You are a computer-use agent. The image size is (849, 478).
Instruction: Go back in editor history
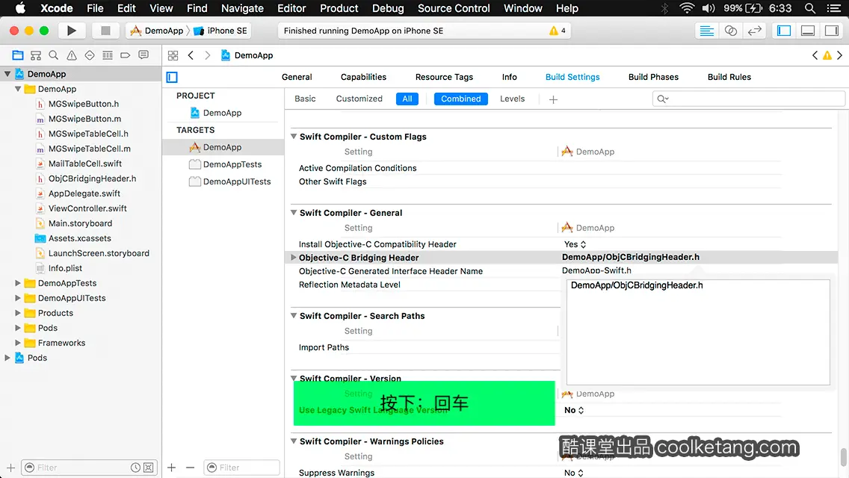coord(191,55)
